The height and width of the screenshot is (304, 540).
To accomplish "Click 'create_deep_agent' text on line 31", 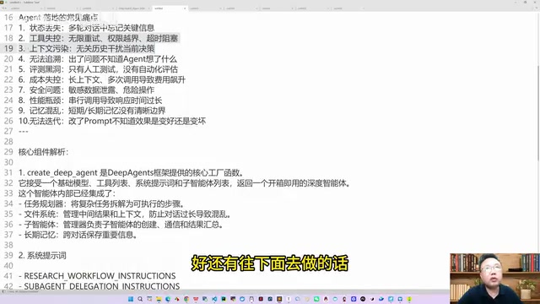I will [62, 172].
